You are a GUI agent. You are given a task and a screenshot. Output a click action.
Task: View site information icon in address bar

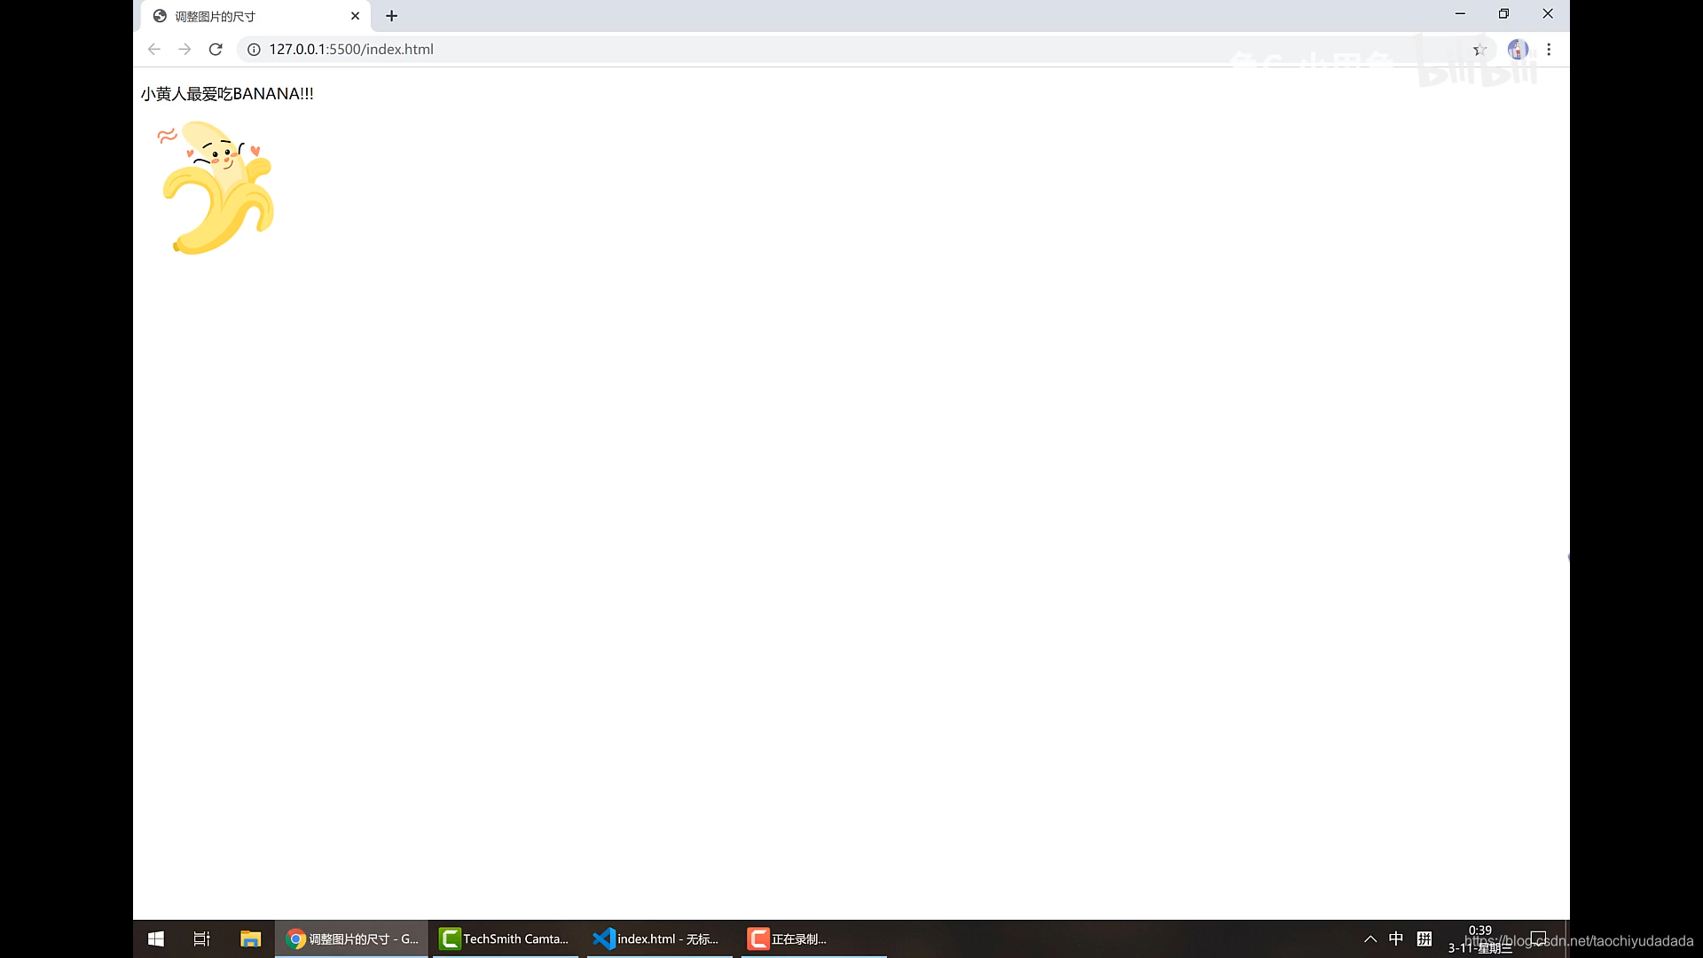click(x=254, y=50)
